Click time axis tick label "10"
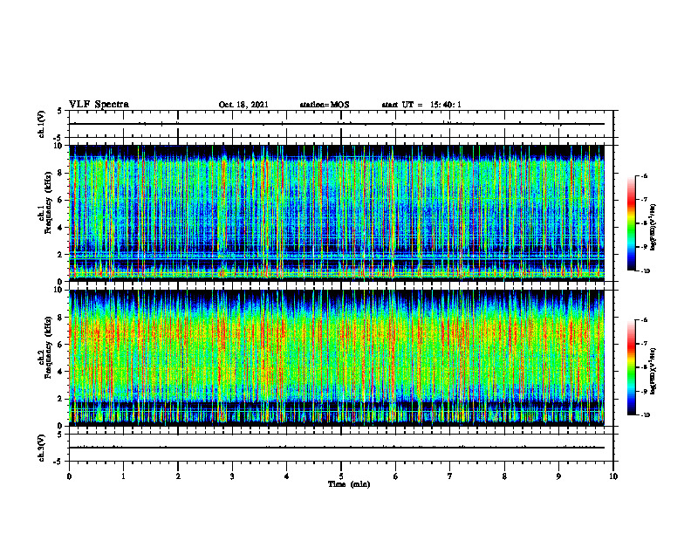691x534 pixels. pos(613,476)
